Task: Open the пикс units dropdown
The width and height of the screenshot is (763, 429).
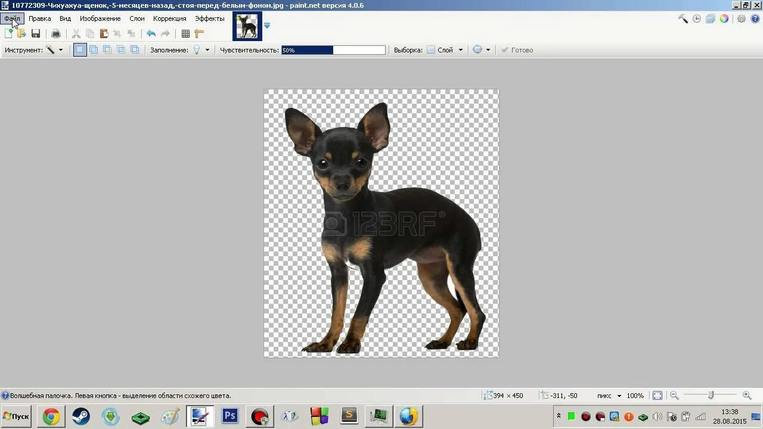Action: pos(609,396)
